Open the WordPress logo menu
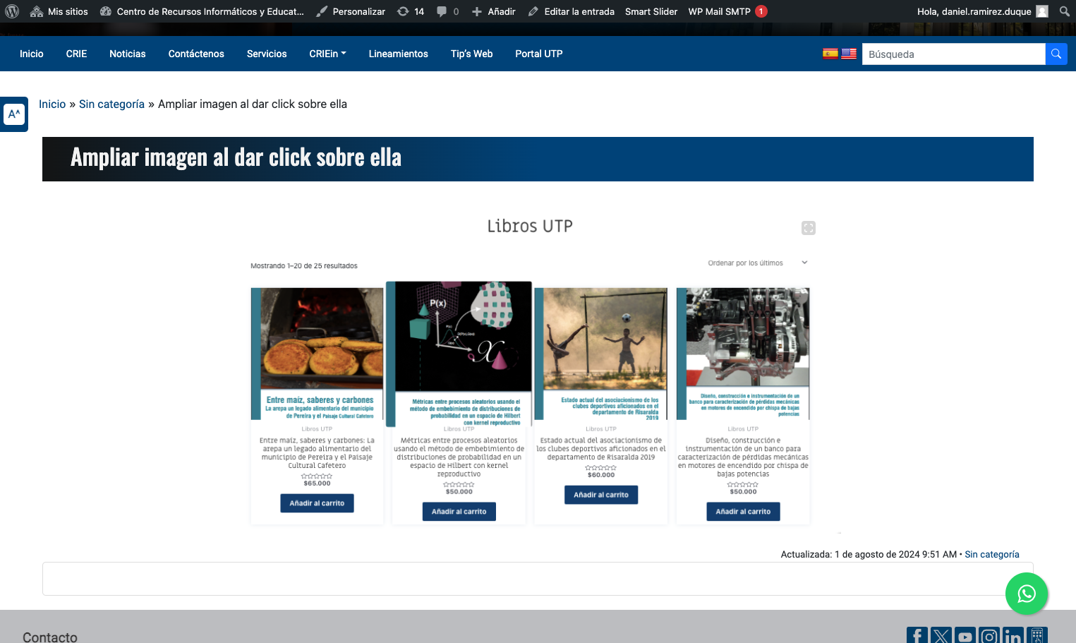 12,11
